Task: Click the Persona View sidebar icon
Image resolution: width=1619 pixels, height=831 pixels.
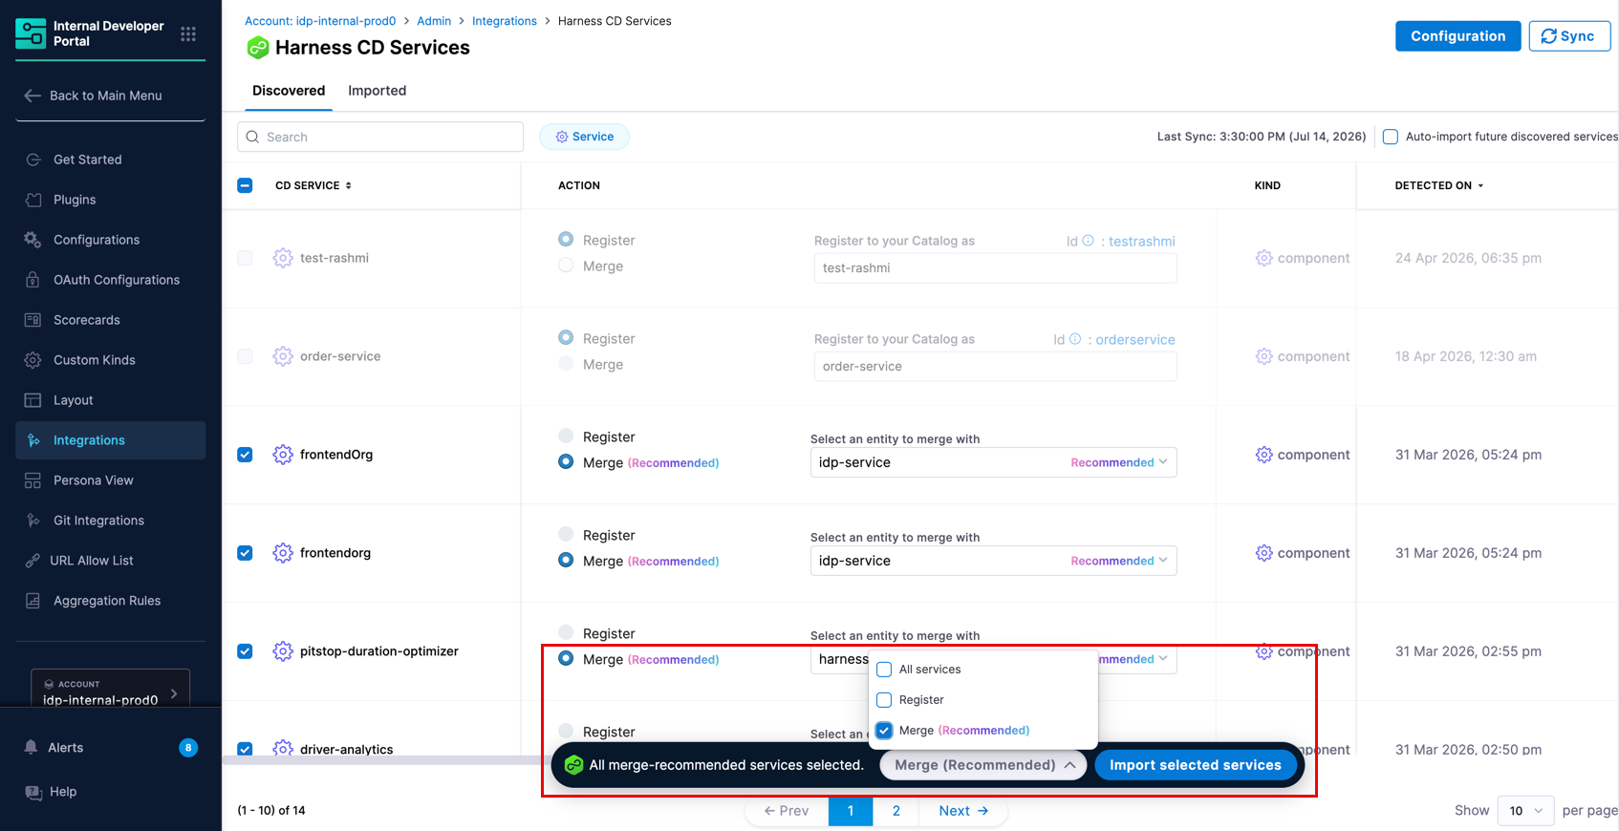Action: (33, 480)
